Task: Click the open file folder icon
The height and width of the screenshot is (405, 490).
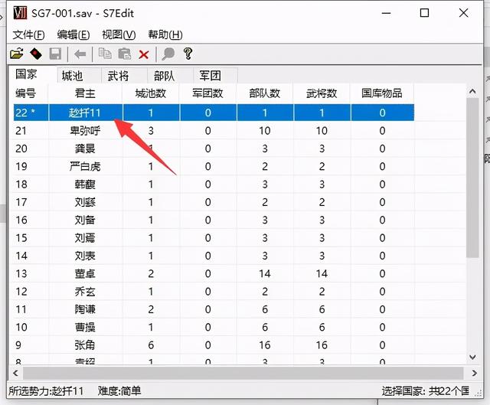Action: point(16,54)
